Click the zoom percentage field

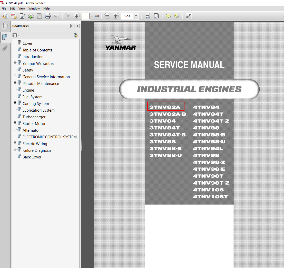point(127,16)
